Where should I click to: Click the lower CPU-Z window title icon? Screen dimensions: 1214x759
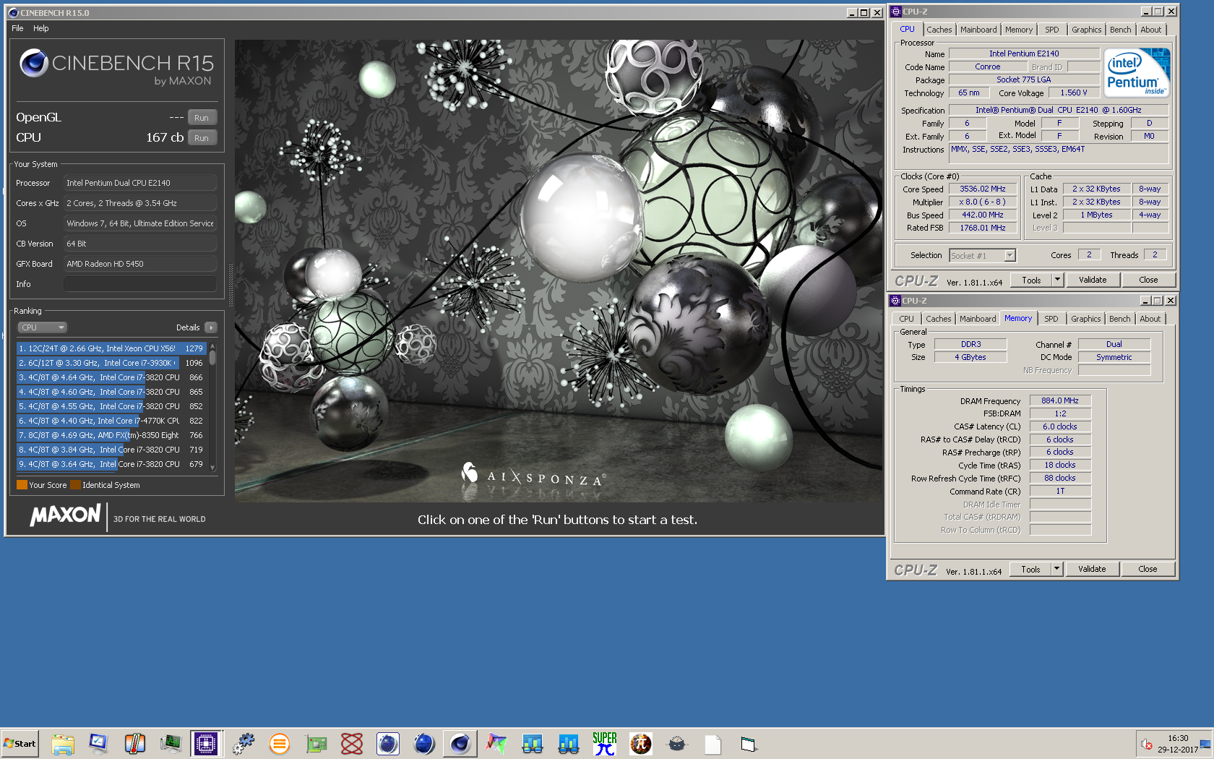895,301
